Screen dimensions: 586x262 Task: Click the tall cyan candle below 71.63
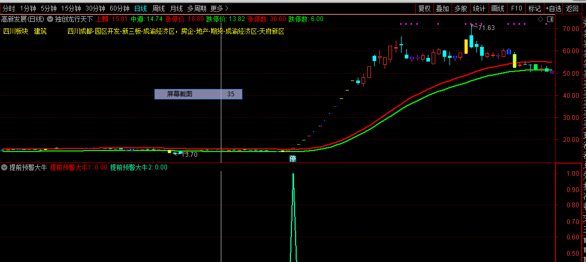471,41
